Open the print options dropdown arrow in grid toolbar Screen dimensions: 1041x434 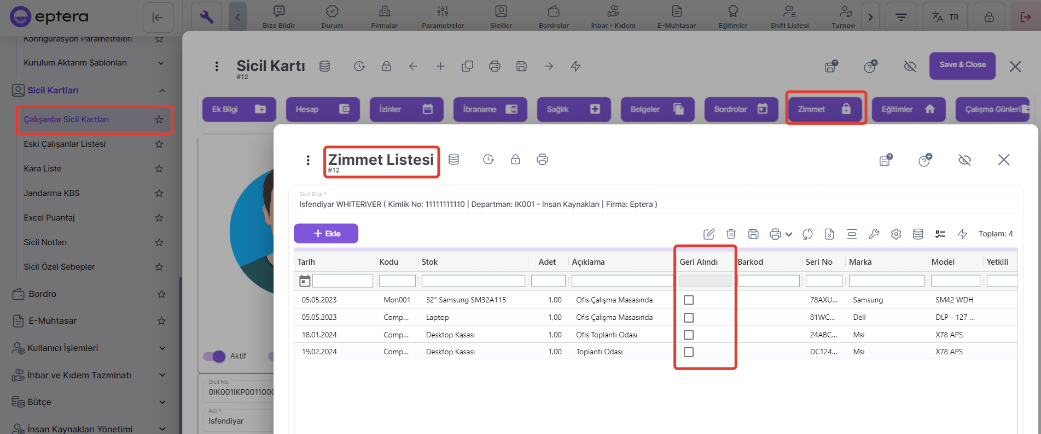pos(789,234)
